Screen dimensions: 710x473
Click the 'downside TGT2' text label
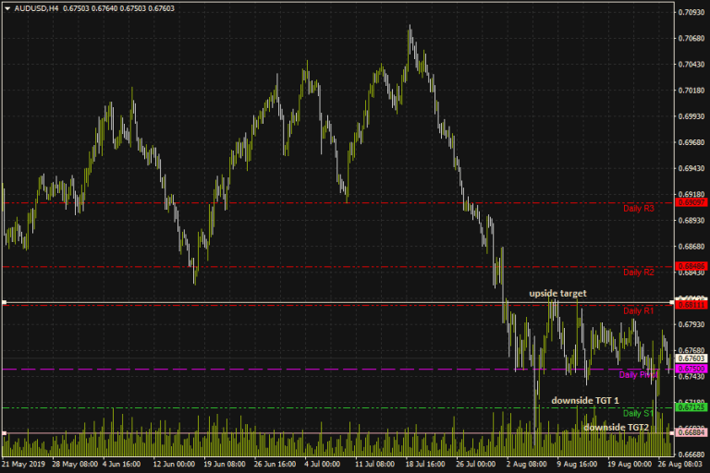point(616,428)
